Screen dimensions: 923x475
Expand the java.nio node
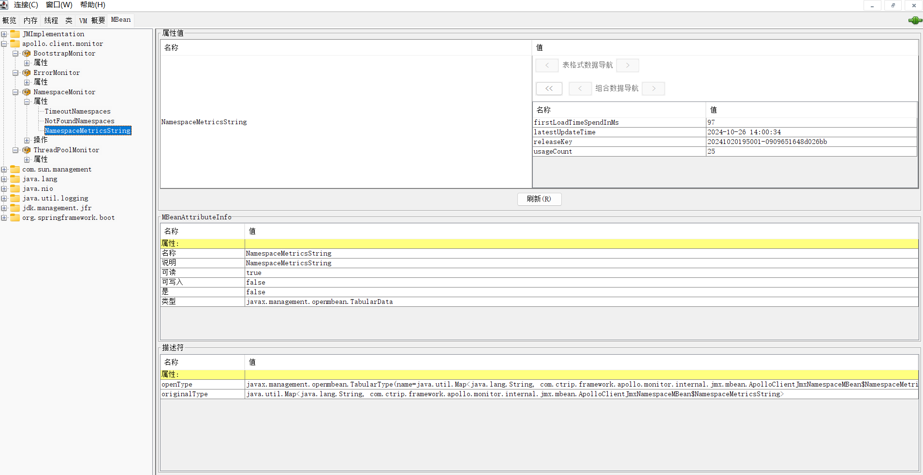pyautogui.click(x=4, y=189)
